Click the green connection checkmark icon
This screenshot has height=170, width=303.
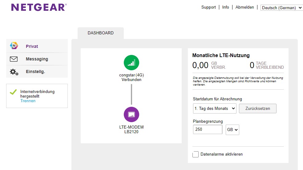13,92
